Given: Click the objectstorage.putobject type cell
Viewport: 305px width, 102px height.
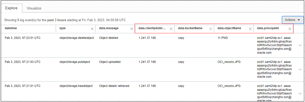Looking at the screenshot, I should 75,62.
